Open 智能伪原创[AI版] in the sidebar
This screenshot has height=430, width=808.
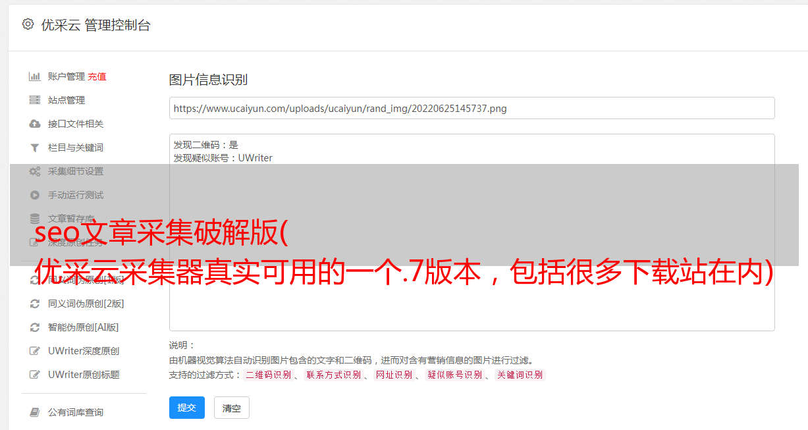tap(83, 327)
